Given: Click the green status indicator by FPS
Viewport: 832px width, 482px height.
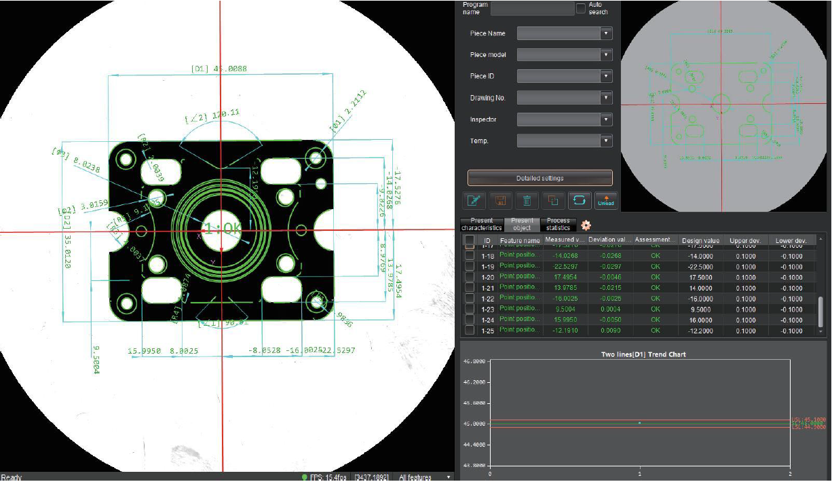Looking at the screenshot, I should [304, 477].
